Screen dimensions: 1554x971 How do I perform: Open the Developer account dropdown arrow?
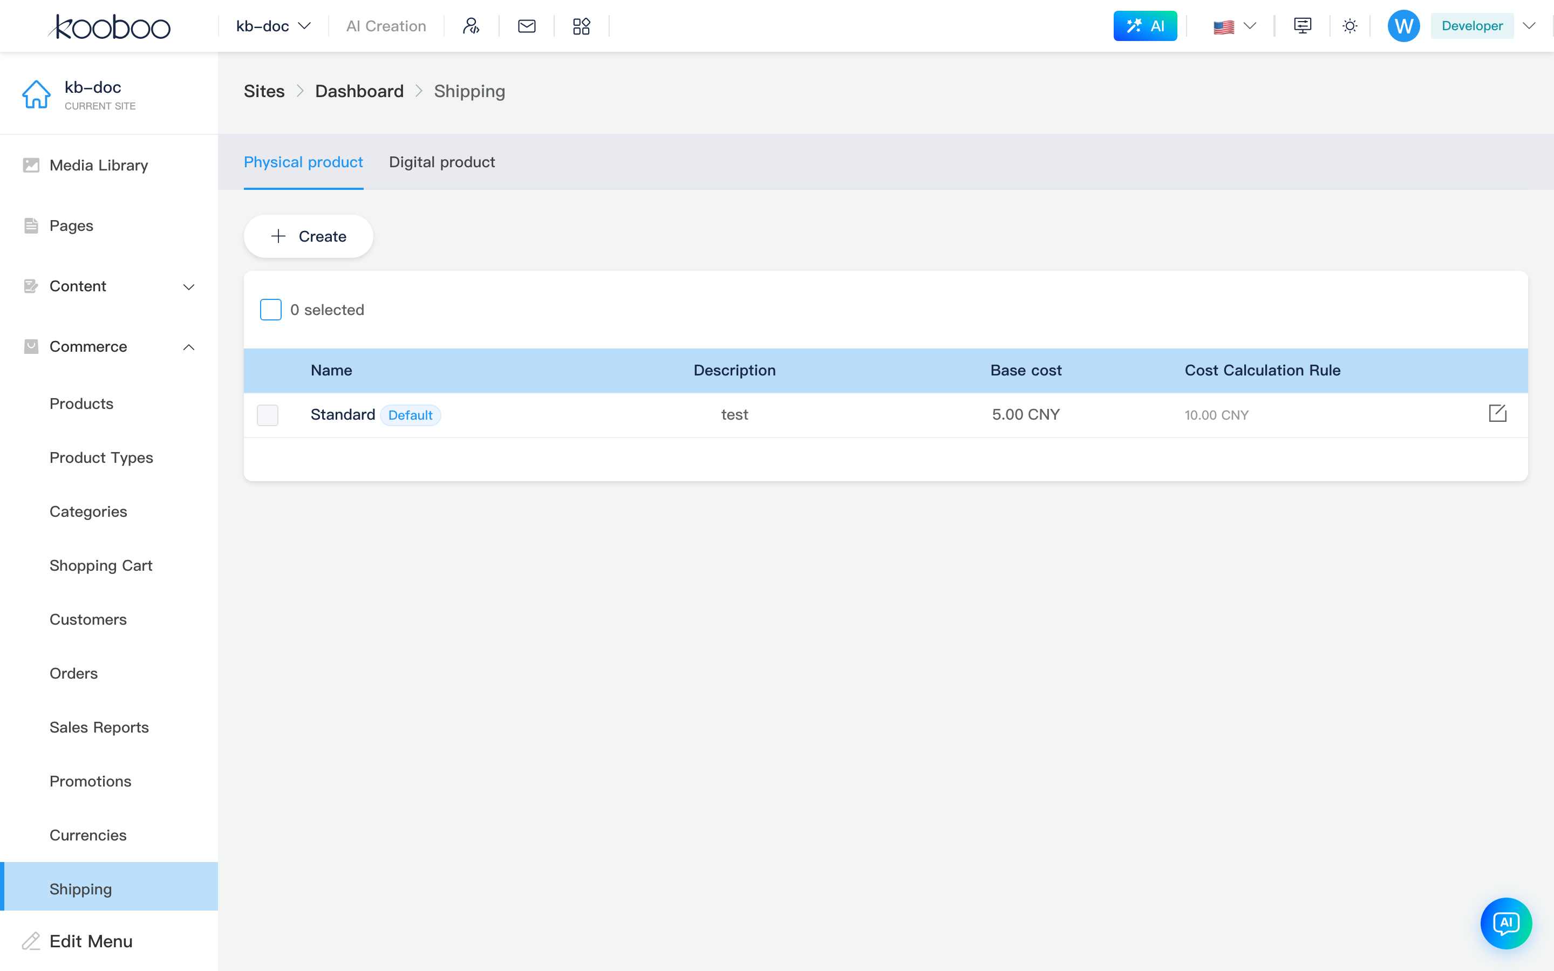(1530, 26)
